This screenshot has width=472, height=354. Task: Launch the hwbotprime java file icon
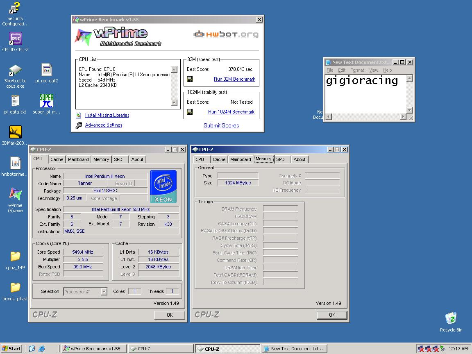[15, 166]
